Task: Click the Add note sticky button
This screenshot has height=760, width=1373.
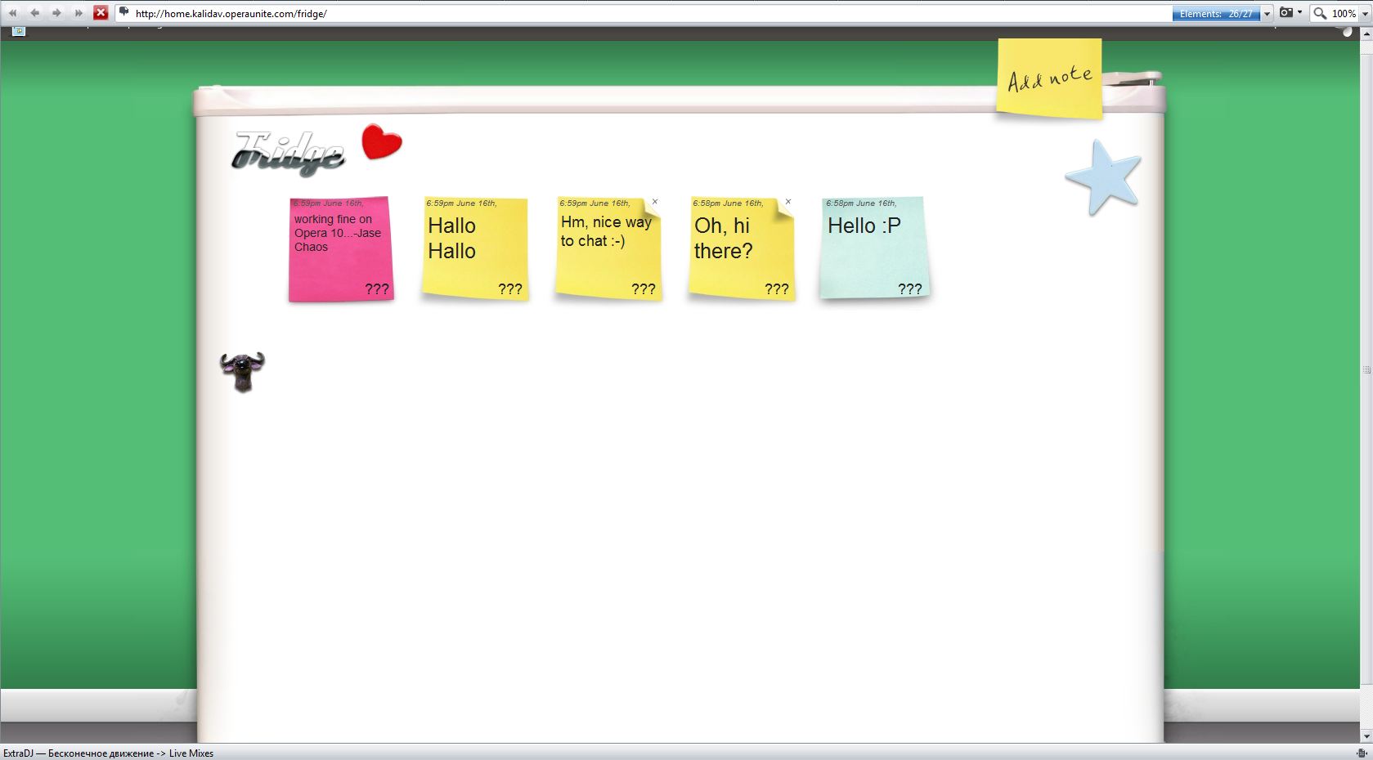Action: [1049, 78]
